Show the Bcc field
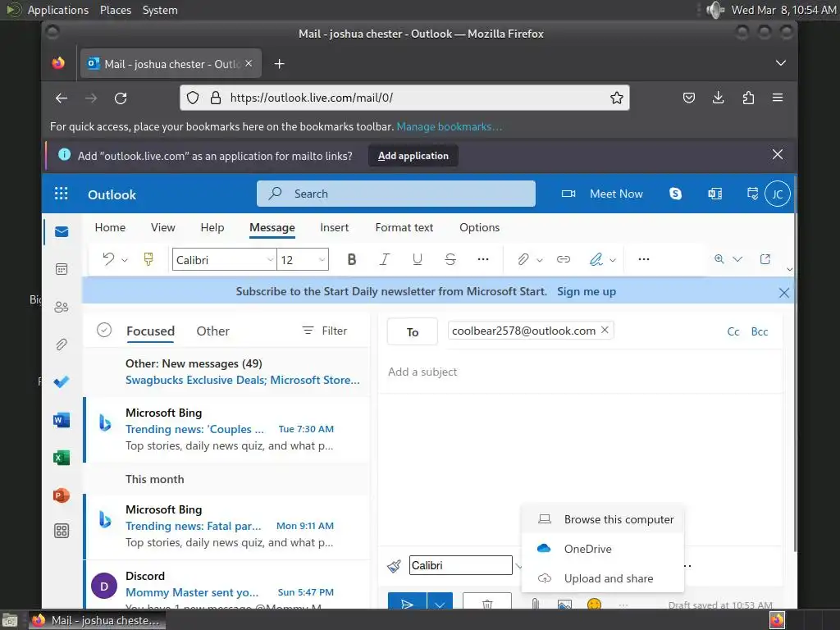840x630 pixels. click(760, 331)
